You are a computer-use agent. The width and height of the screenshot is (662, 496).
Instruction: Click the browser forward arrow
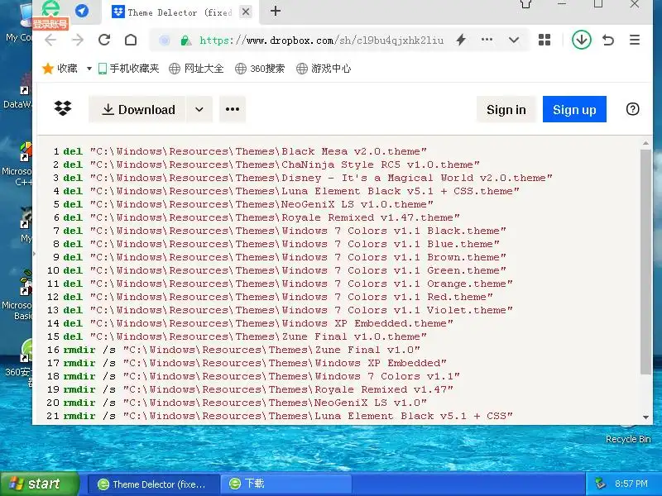78,40
